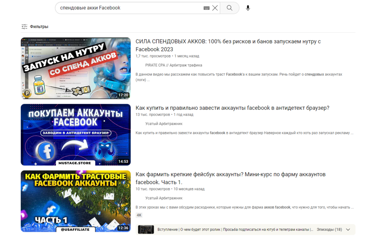Viewport: 368px width, 239px height.
Task: Open video Как фармить крепкие фейсбук аккаунты
Action: pyautogui.click(x=230, y=178)
